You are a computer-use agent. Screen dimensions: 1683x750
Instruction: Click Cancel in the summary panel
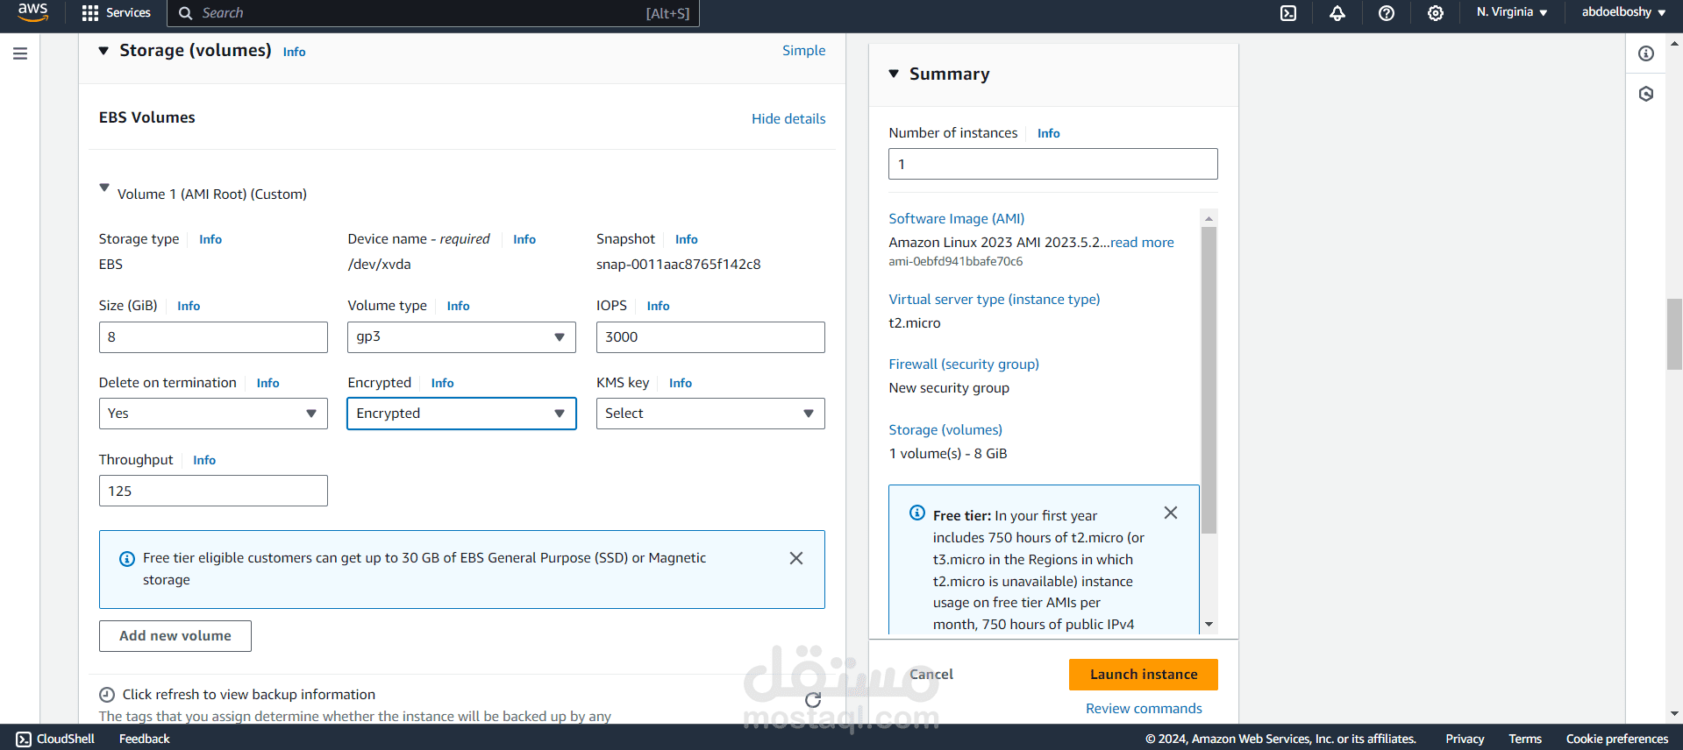tap(931, 675)
